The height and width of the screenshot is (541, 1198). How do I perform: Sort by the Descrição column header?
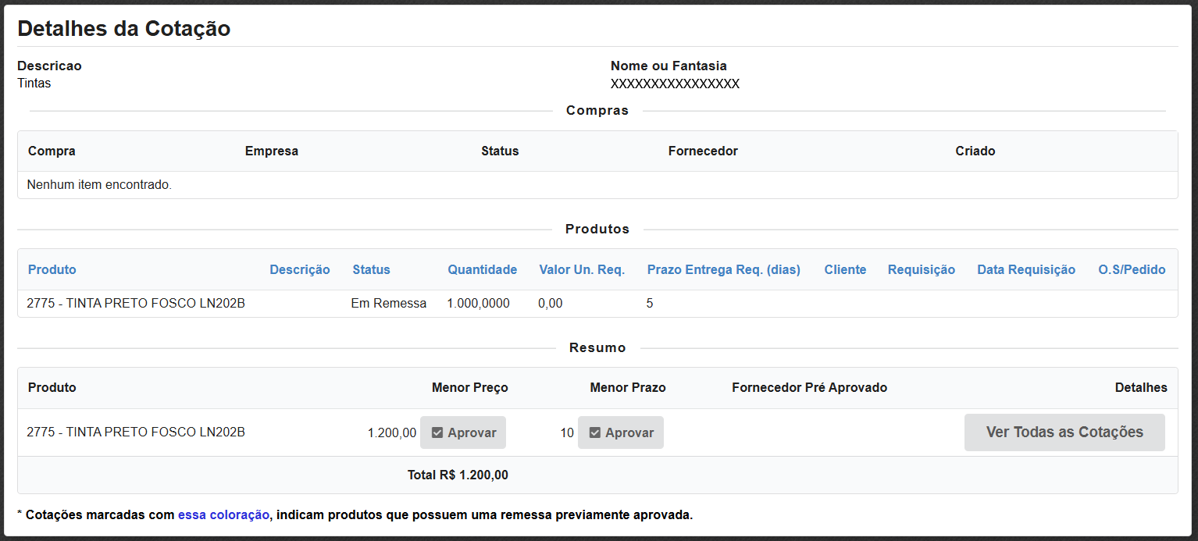[x=300, y=269]
